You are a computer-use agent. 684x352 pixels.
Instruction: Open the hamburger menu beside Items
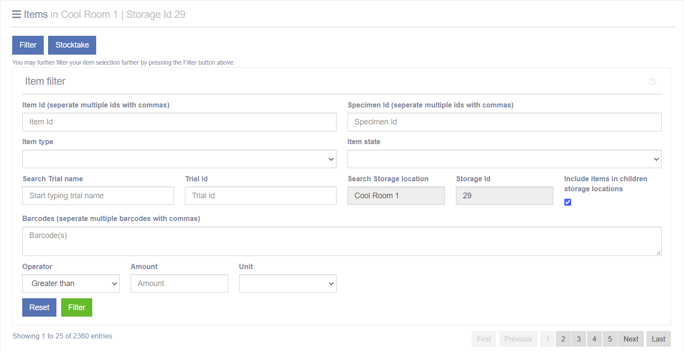(x=17, y=14)
